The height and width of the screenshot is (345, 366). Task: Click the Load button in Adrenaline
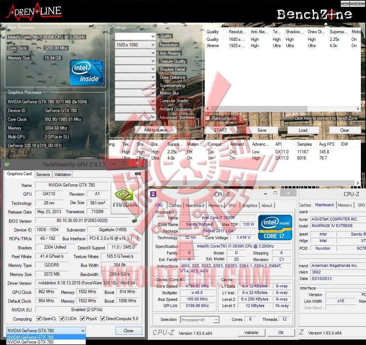click(x=303, y=130)
